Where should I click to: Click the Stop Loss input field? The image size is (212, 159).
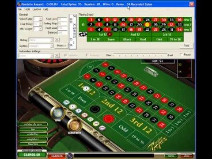(62, 19)
